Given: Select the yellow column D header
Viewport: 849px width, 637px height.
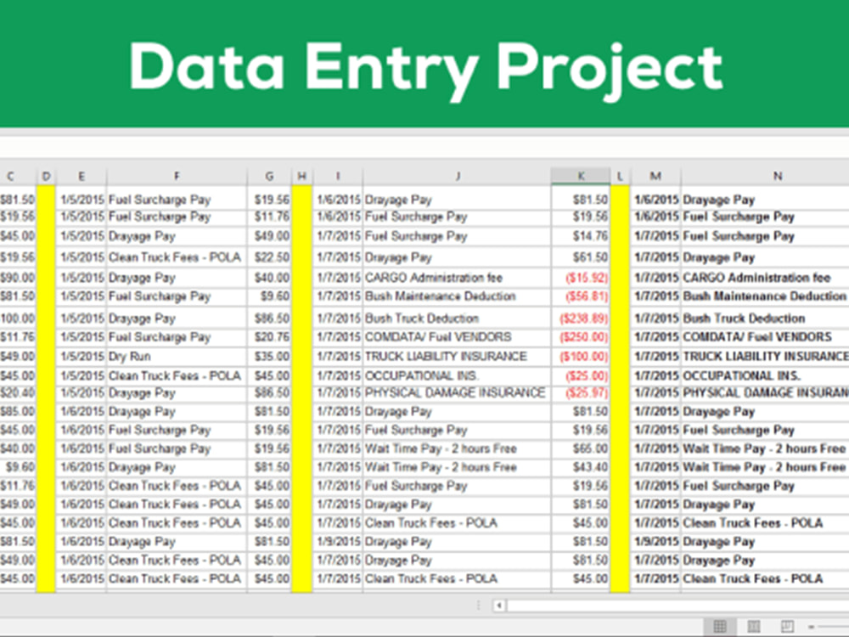Looking at the screenshot, I should click(46, 176).
